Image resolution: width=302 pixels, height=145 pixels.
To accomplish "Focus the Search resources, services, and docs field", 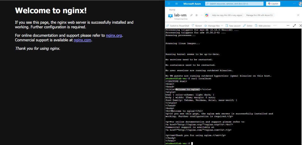I will [234, 4].
